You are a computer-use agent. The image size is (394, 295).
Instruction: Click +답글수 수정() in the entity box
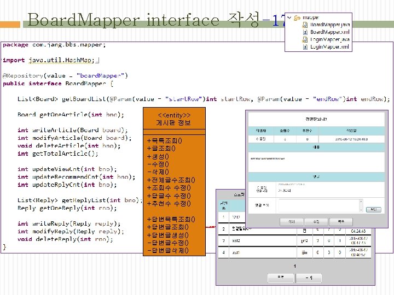pos(169,196)
